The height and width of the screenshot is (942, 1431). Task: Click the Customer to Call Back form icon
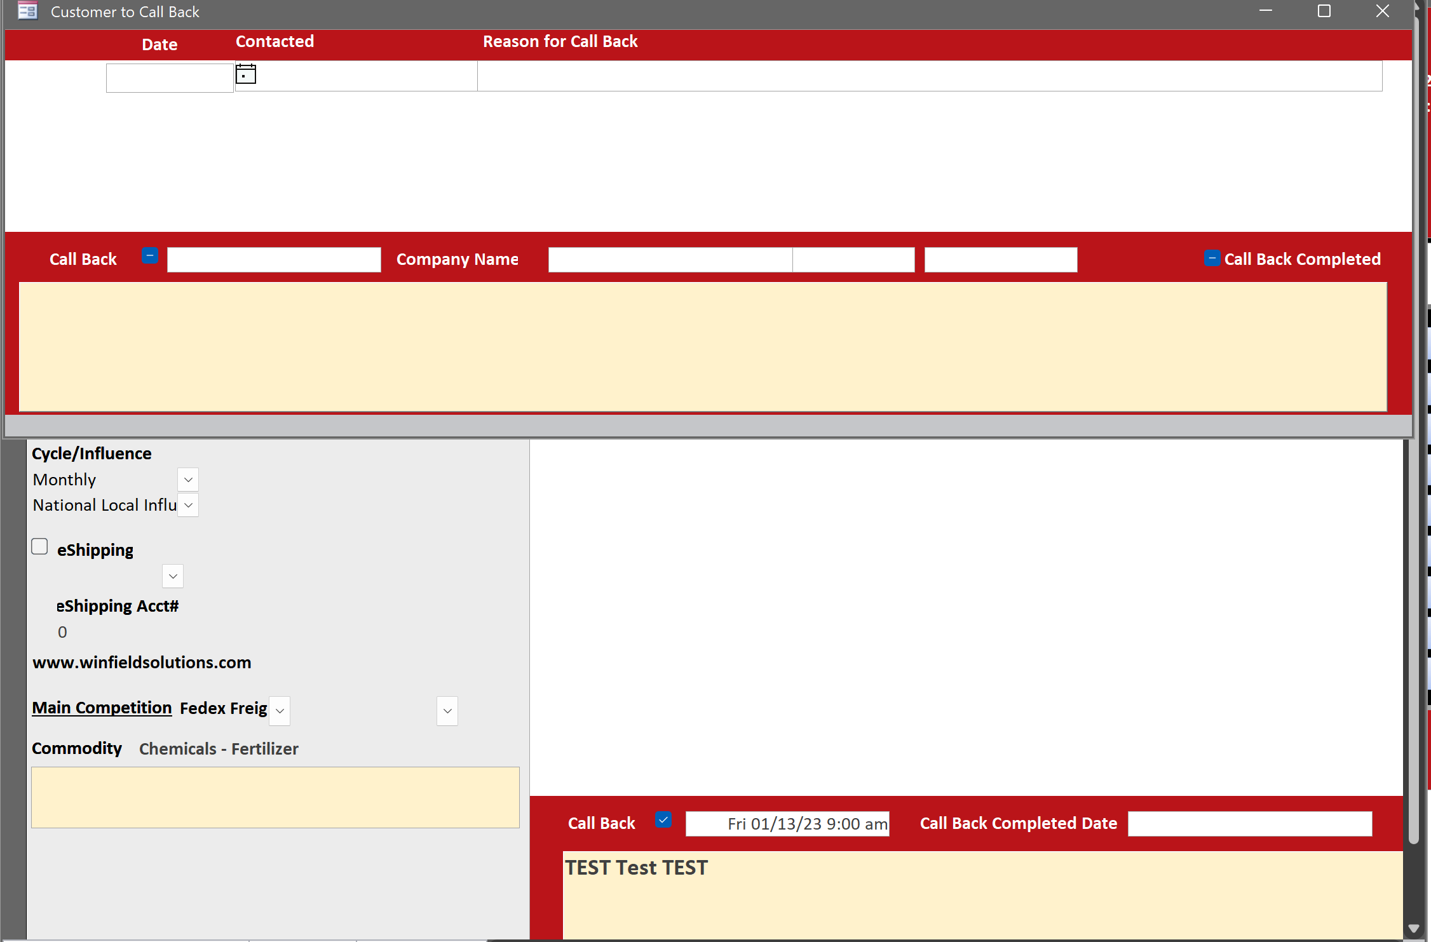click(x=27, y=11)
